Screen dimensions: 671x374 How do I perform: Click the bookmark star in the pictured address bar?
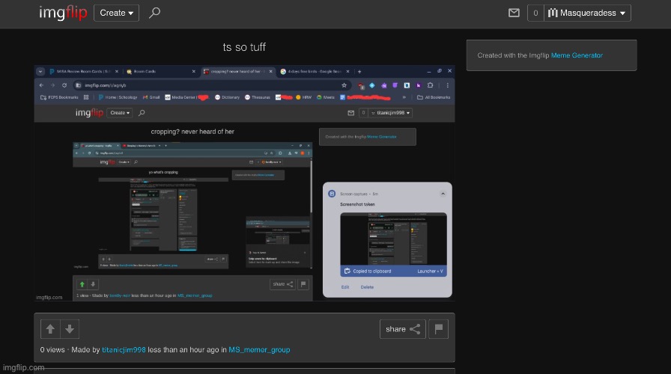click(x=343, y=85)
